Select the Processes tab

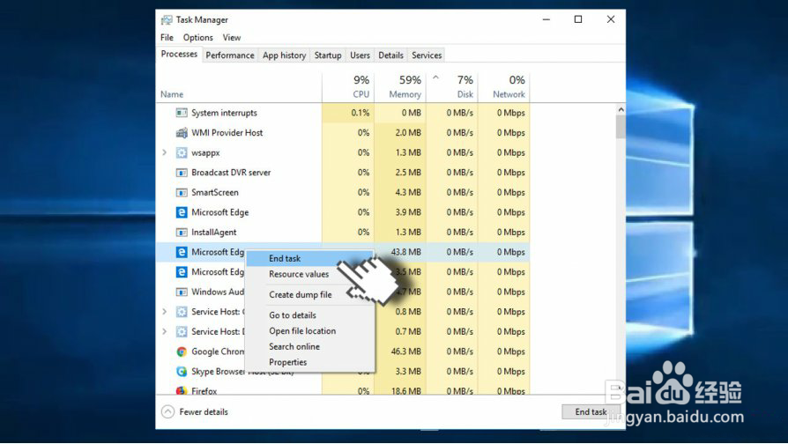[x=179, y=55]
